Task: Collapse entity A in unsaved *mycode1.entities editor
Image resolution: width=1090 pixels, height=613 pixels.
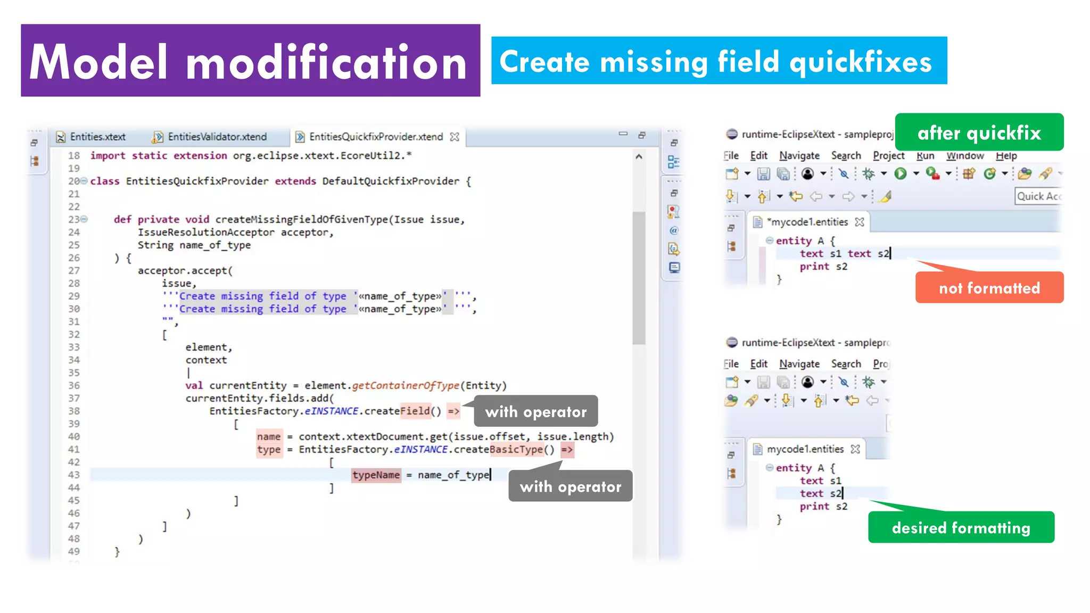Action: pyautogui.click(x=770, y=241)
